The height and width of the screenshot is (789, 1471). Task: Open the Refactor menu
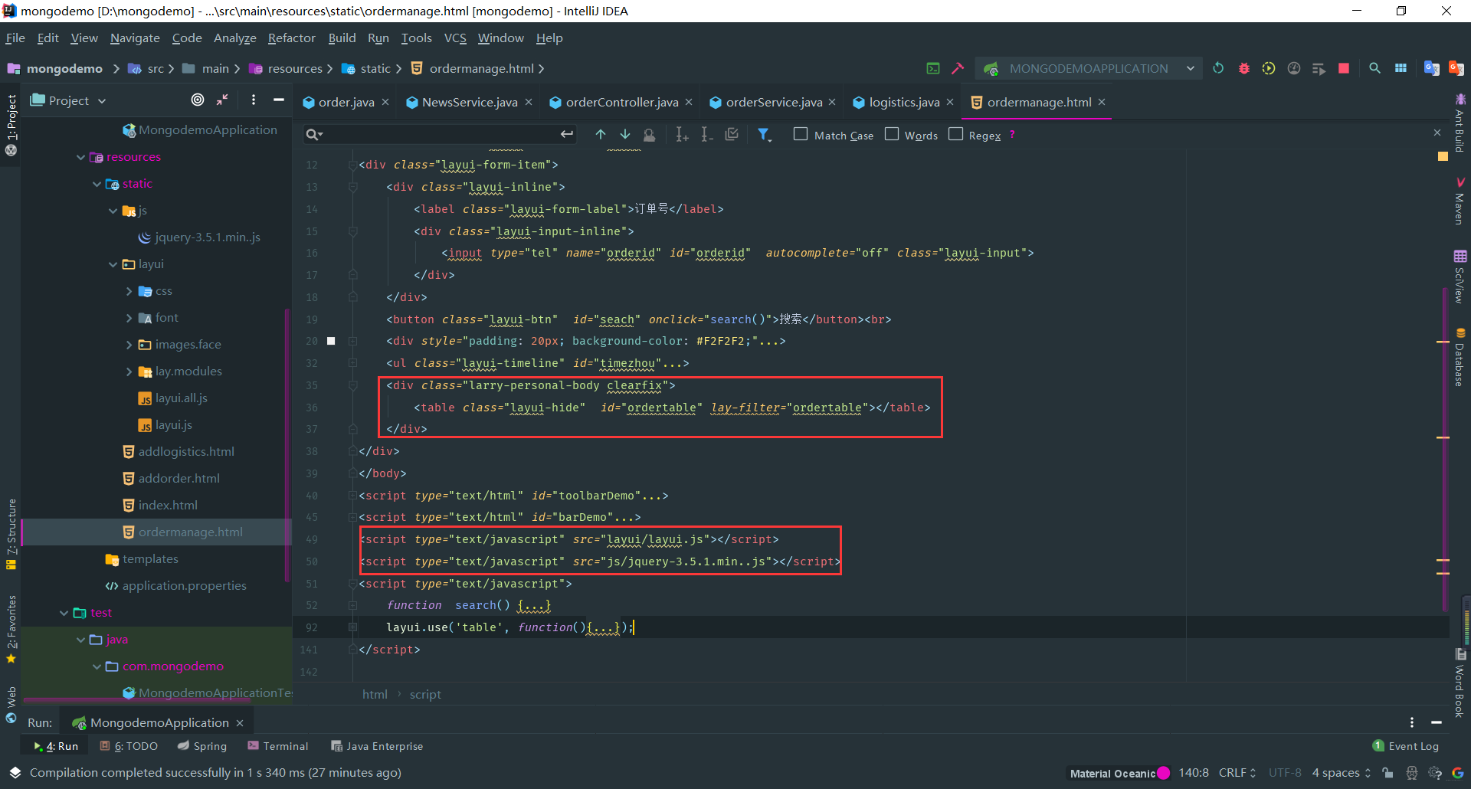291,38
